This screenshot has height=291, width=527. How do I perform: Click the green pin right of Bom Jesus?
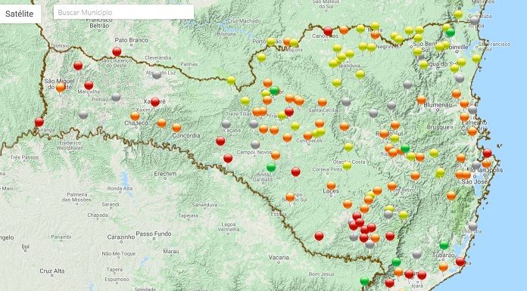click(365, 280)
